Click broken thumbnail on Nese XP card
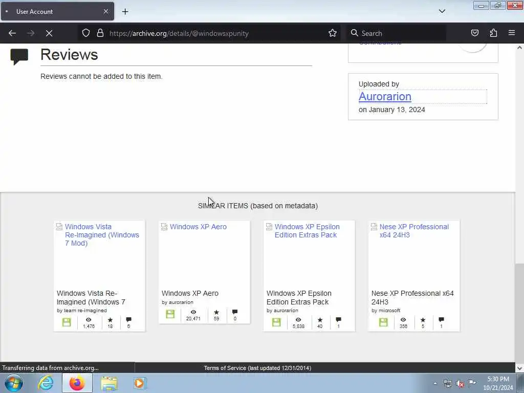Viewport: 524px width, 393px height. (374, 227)
